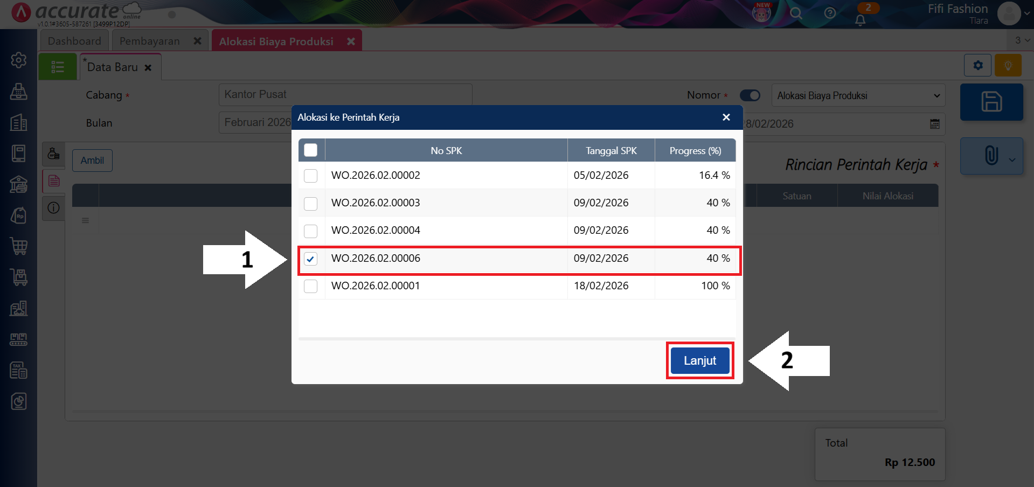
Task: Switch to the Dashboard tab
Action: (x=74, y=41)
